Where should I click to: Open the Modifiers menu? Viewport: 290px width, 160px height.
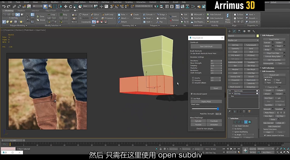pos(54,2)
